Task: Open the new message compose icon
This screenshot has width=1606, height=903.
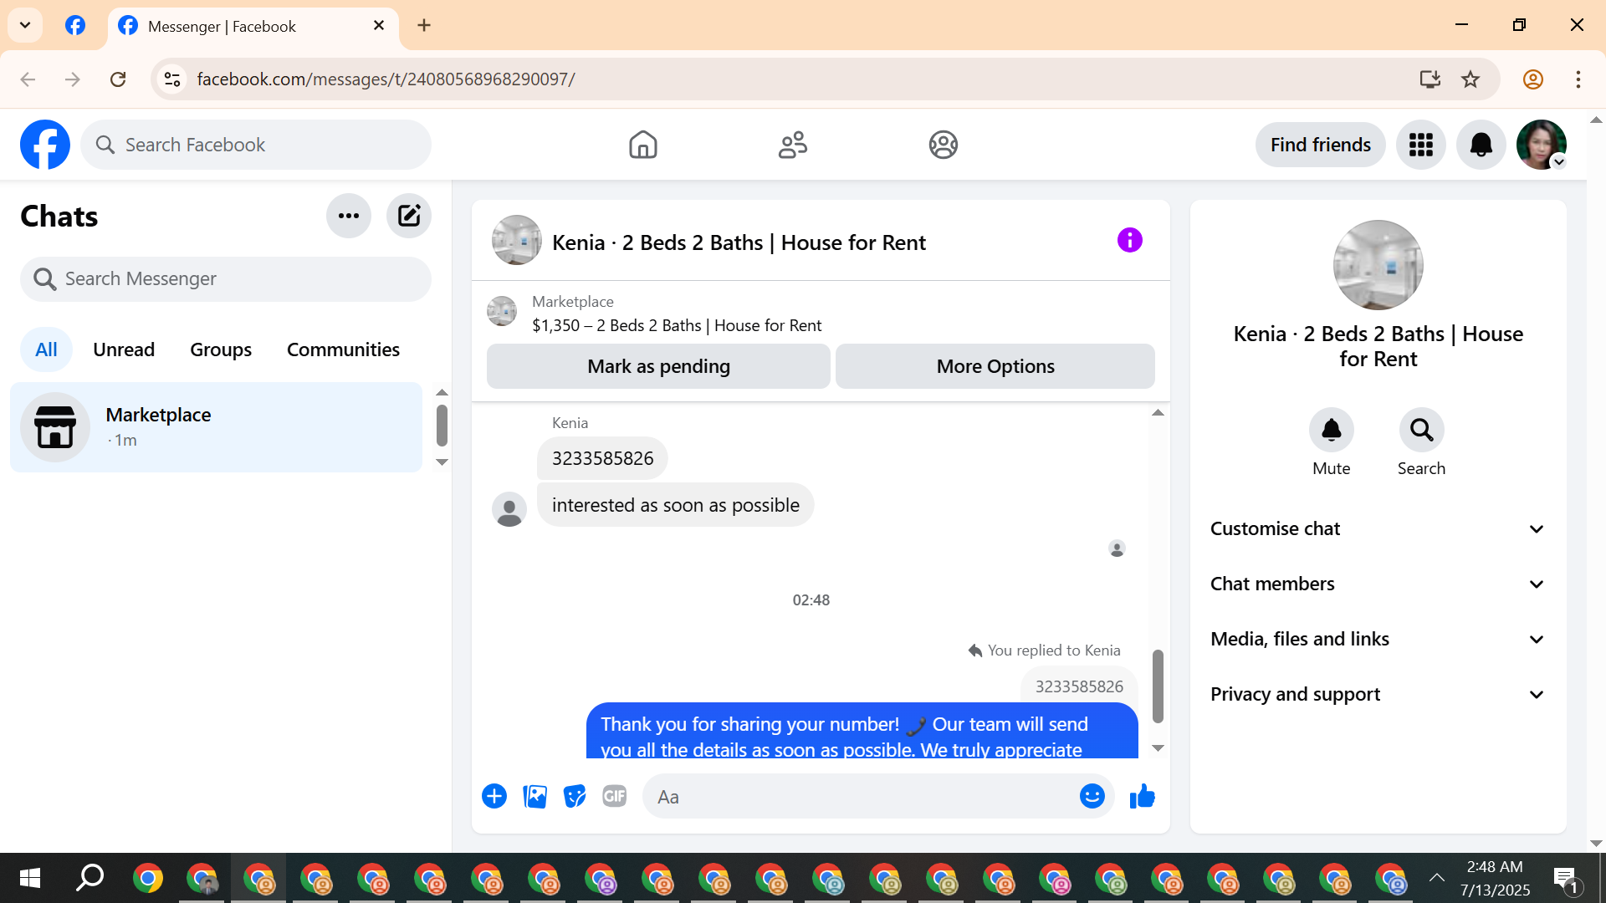Action: tap(408, 216)
